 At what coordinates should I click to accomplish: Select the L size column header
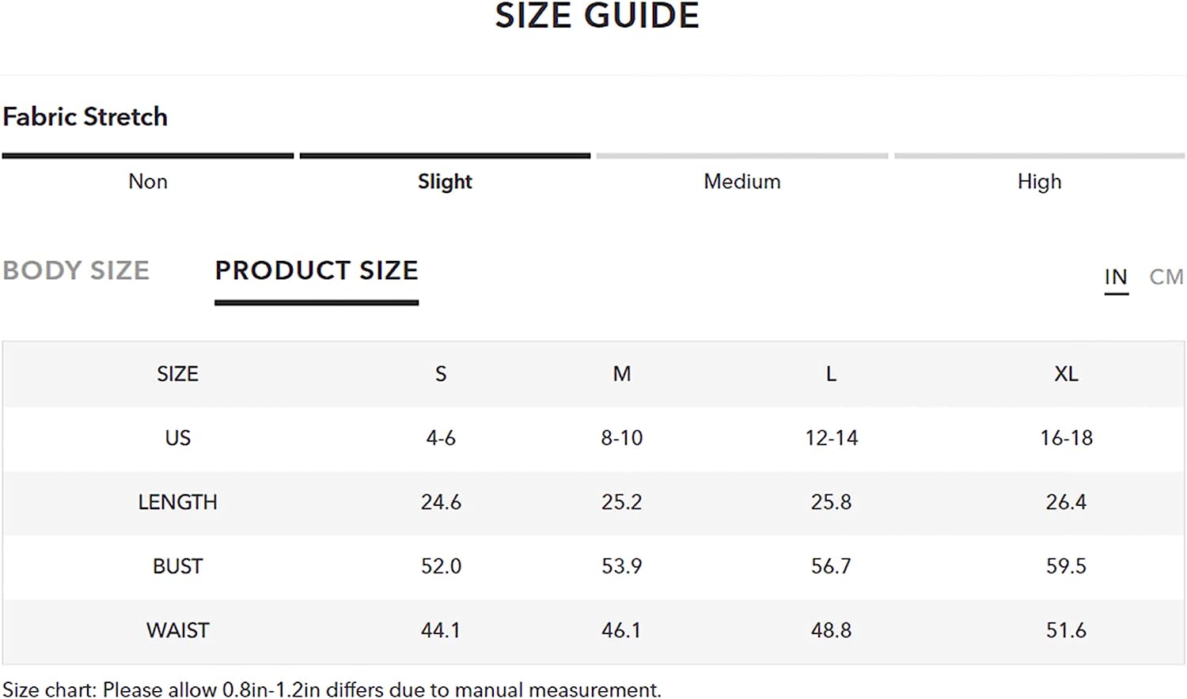pyautogui.click(x=831, y=374)
